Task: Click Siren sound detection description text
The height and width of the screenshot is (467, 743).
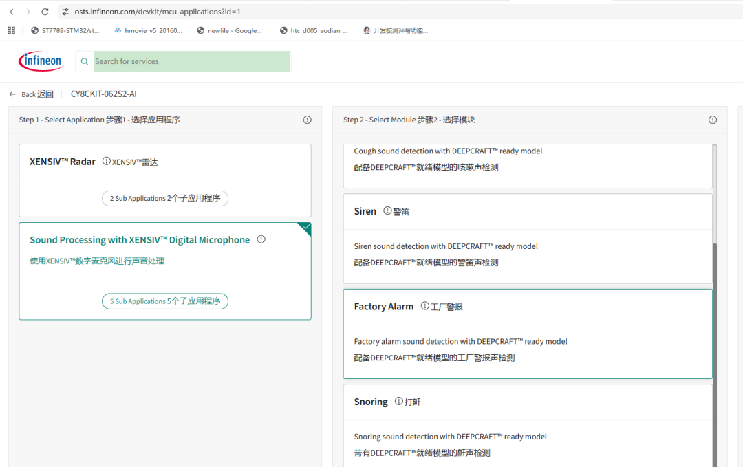Action: click(x=446, y=246)
